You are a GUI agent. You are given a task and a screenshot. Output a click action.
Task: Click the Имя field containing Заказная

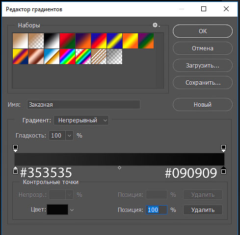tap(83, 105)
